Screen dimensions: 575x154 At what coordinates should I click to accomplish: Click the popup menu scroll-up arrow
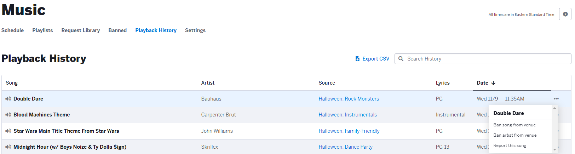(555, 108)
